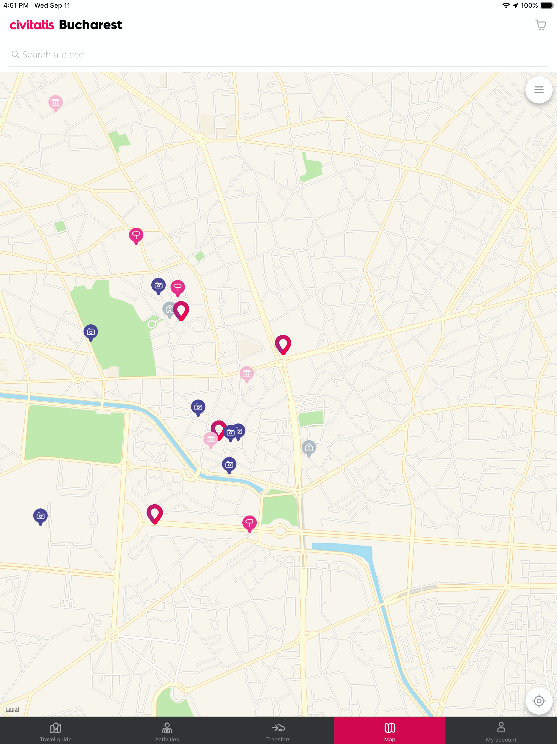Select the camera pin at far left
This screenshot has height=744, width=557.
click(x=40, y=517)
